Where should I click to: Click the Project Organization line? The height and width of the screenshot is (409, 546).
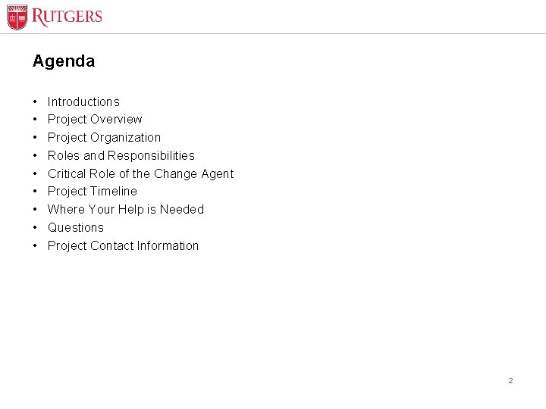[x=104, y=138]
